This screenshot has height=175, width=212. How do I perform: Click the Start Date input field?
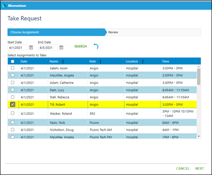point(17,48)
